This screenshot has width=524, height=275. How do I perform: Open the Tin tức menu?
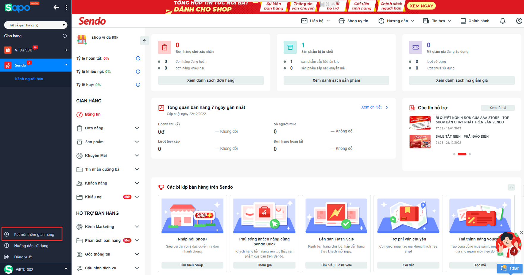pos(437,21)
